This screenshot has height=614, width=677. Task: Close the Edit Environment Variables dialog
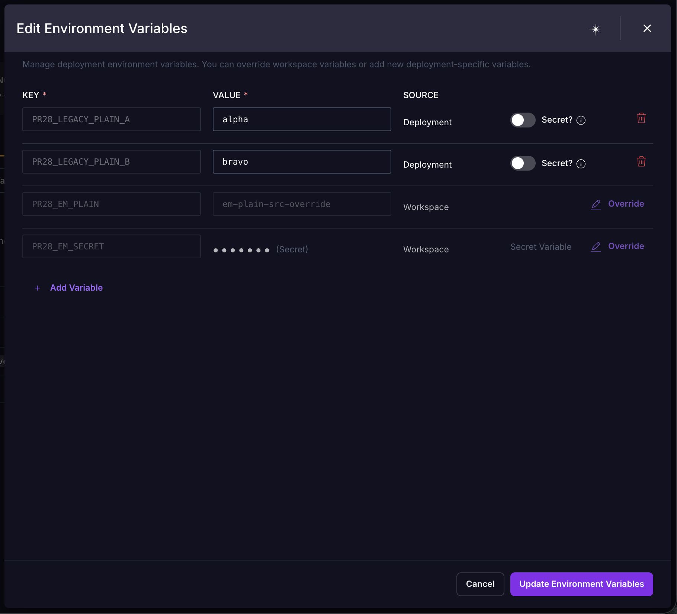click(647, 28)
